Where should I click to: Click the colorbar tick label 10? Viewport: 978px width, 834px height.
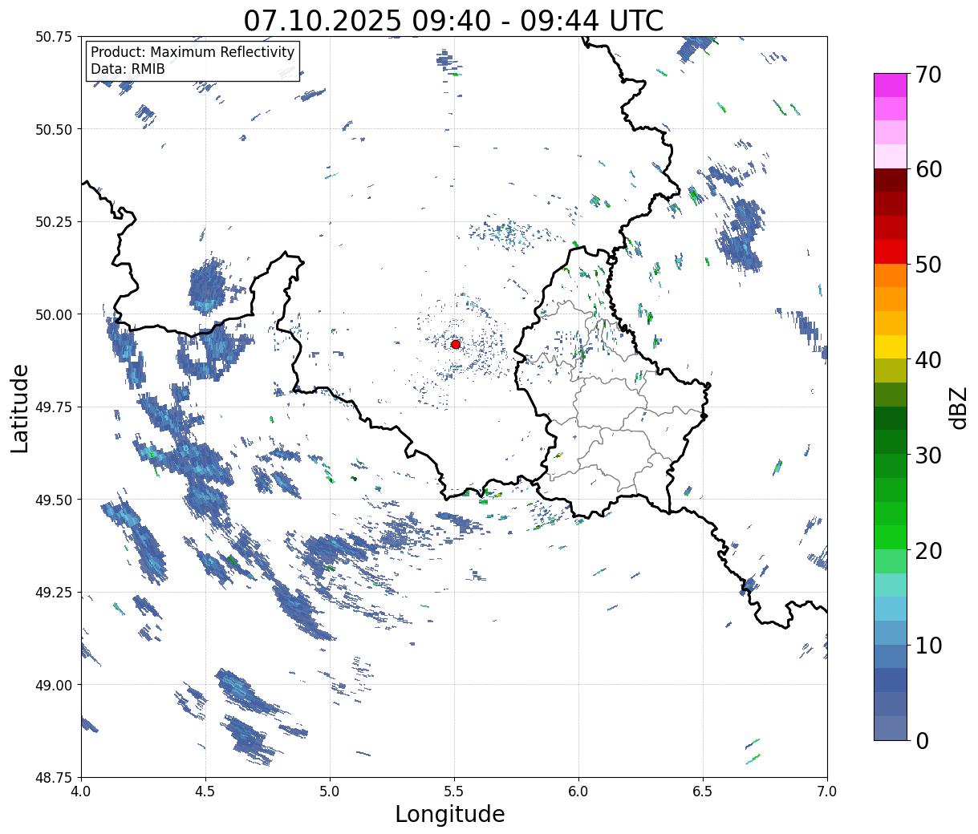pyautogui.click(x=929, y=646)
